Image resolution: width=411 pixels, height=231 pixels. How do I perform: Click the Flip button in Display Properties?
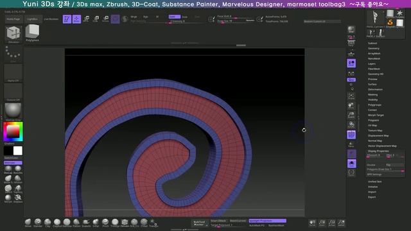click(x=395, y=165)
